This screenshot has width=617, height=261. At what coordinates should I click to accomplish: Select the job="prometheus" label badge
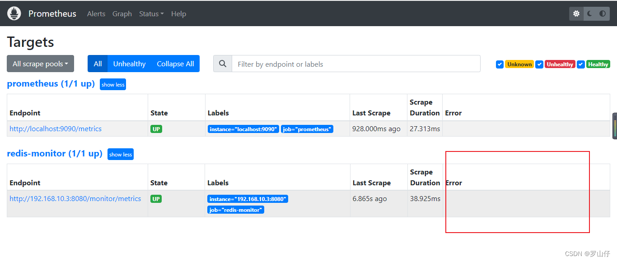click(x=307, y=129)
